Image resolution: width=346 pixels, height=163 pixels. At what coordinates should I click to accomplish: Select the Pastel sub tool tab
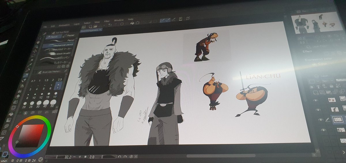tap(68, 35)
